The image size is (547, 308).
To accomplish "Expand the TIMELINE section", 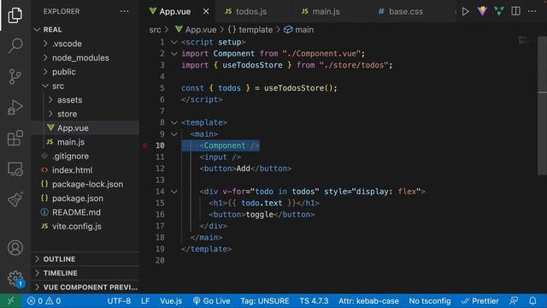I will pyautogui.click(x=85, y=273).
